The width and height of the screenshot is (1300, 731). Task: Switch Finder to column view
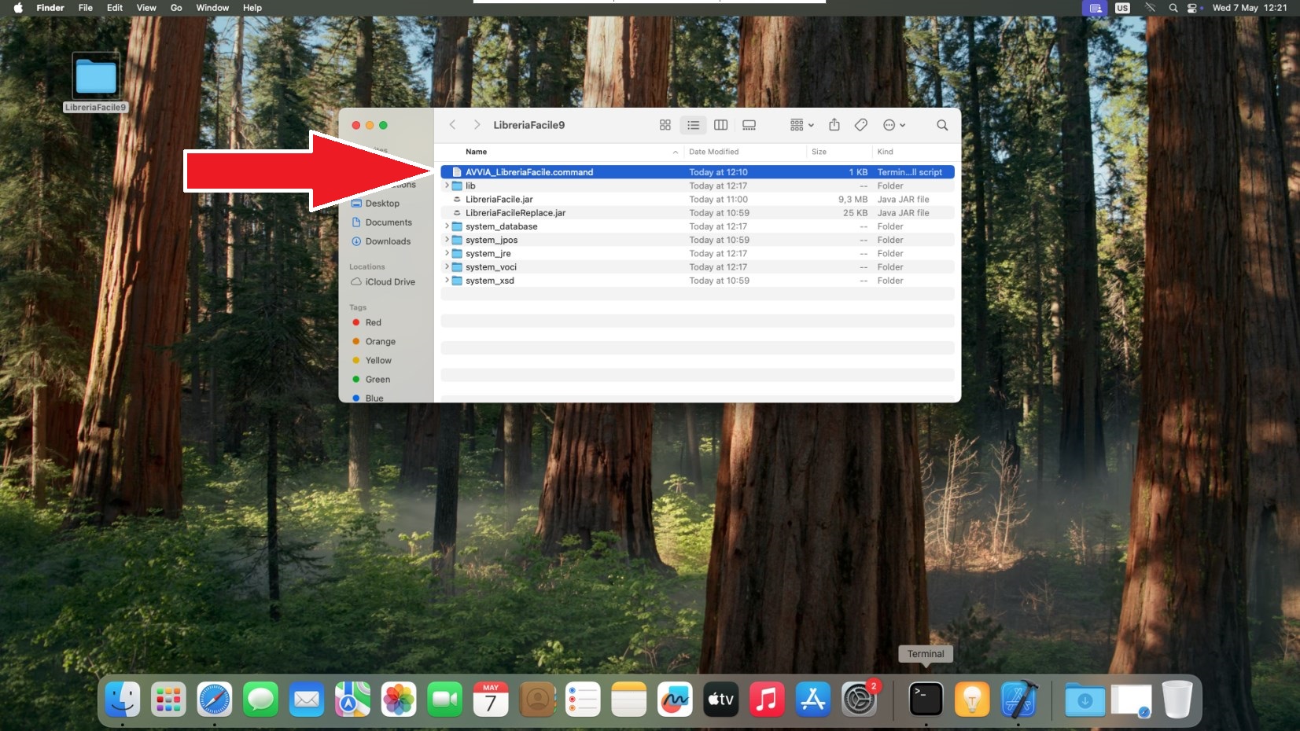[720, 125]
